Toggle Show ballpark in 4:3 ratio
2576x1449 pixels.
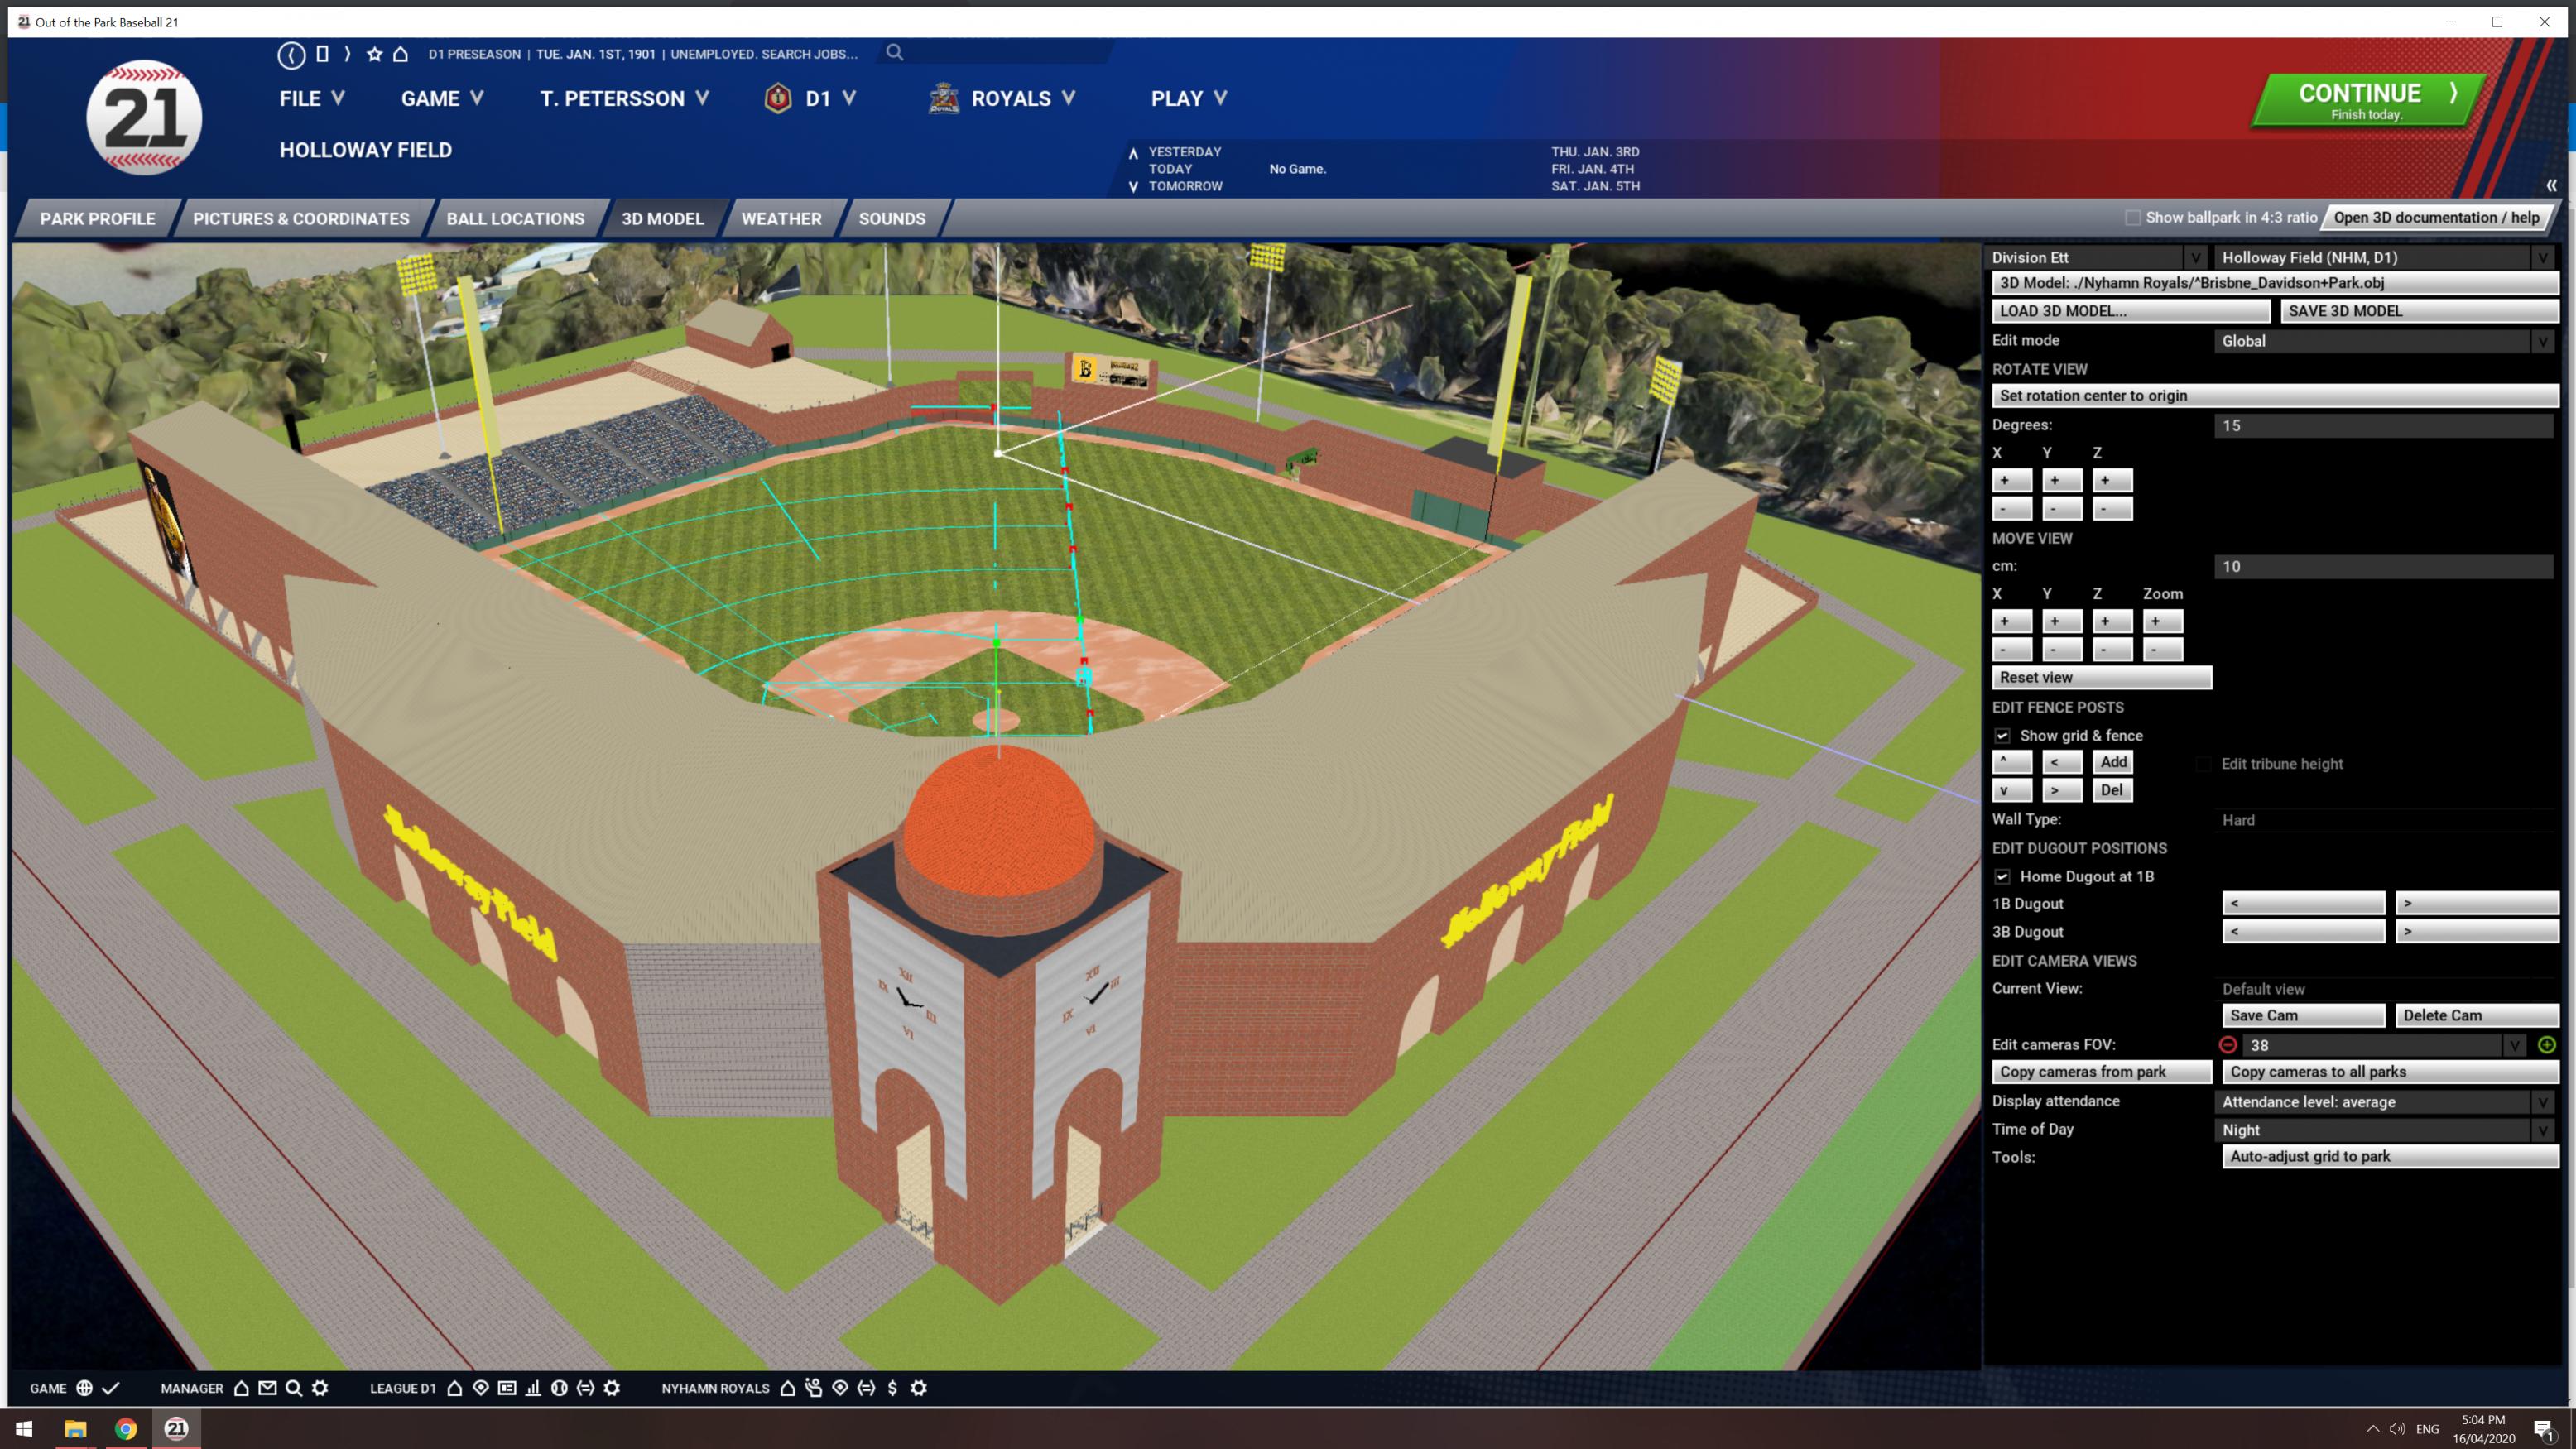click(x=2132, y=217)
